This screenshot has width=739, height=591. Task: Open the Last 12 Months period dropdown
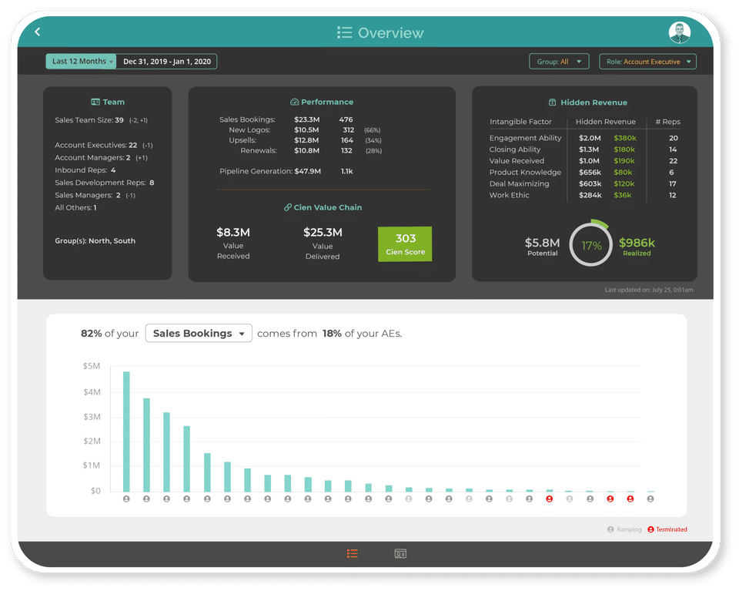81,62
